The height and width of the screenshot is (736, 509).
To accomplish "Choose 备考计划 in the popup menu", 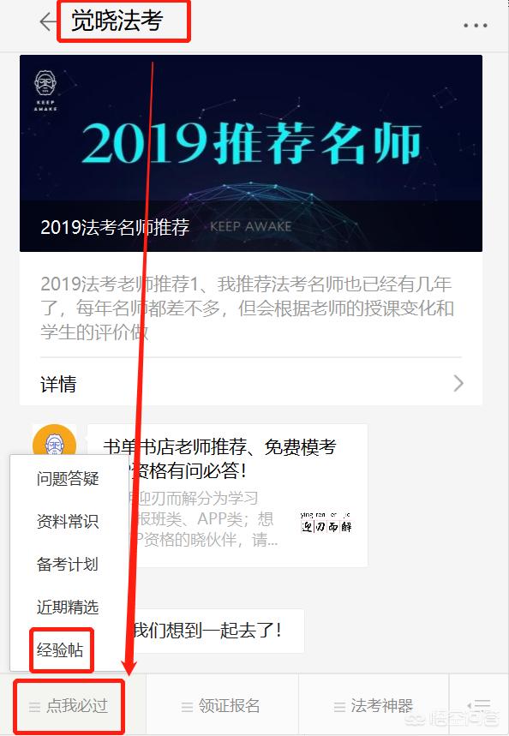I will 68,564.
